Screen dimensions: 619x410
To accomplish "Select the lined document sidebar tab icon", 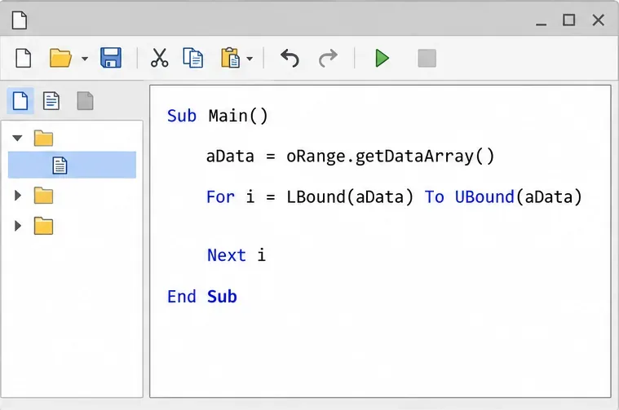I will [51, 100].
